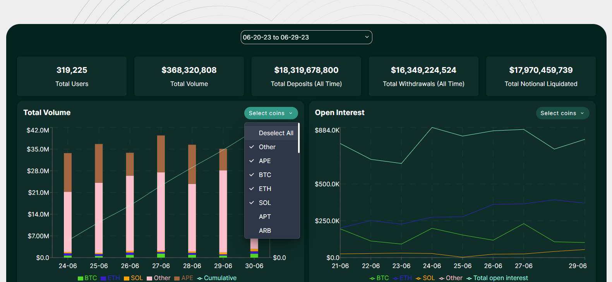Click the $16,349,224,524 Total Withdrawals card

point(423,76)
